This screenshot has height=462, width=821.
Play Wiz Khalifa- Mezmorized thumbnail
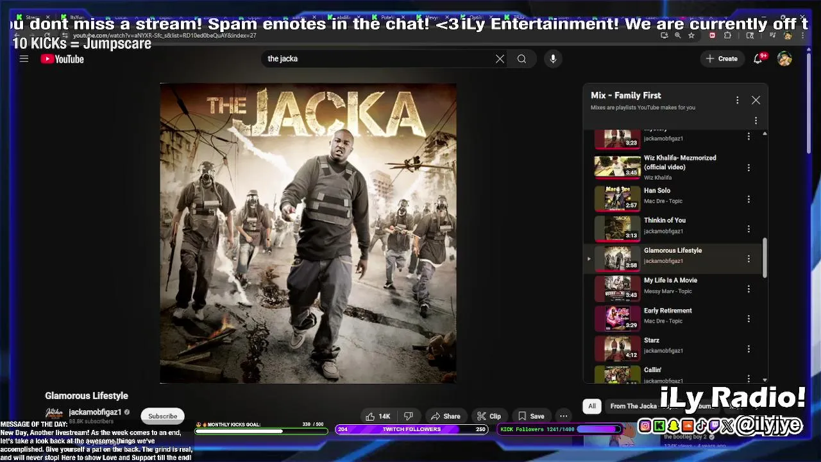[x=617, y=167]
